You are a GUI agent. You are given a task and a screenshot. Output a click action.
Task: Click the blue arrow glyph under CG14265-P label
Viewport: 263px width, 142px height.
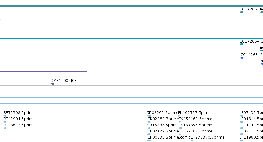click(x=242, y=58)
